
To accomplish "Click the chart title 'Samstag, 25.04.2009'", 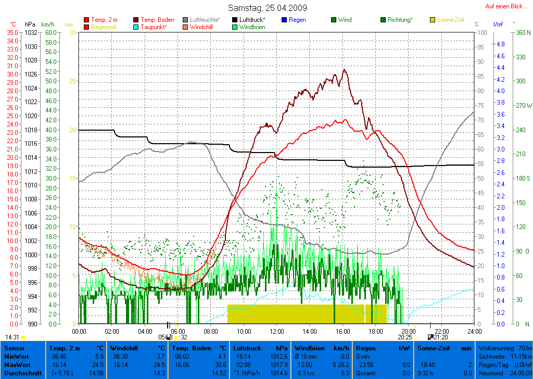I will (x=268, y=8).
